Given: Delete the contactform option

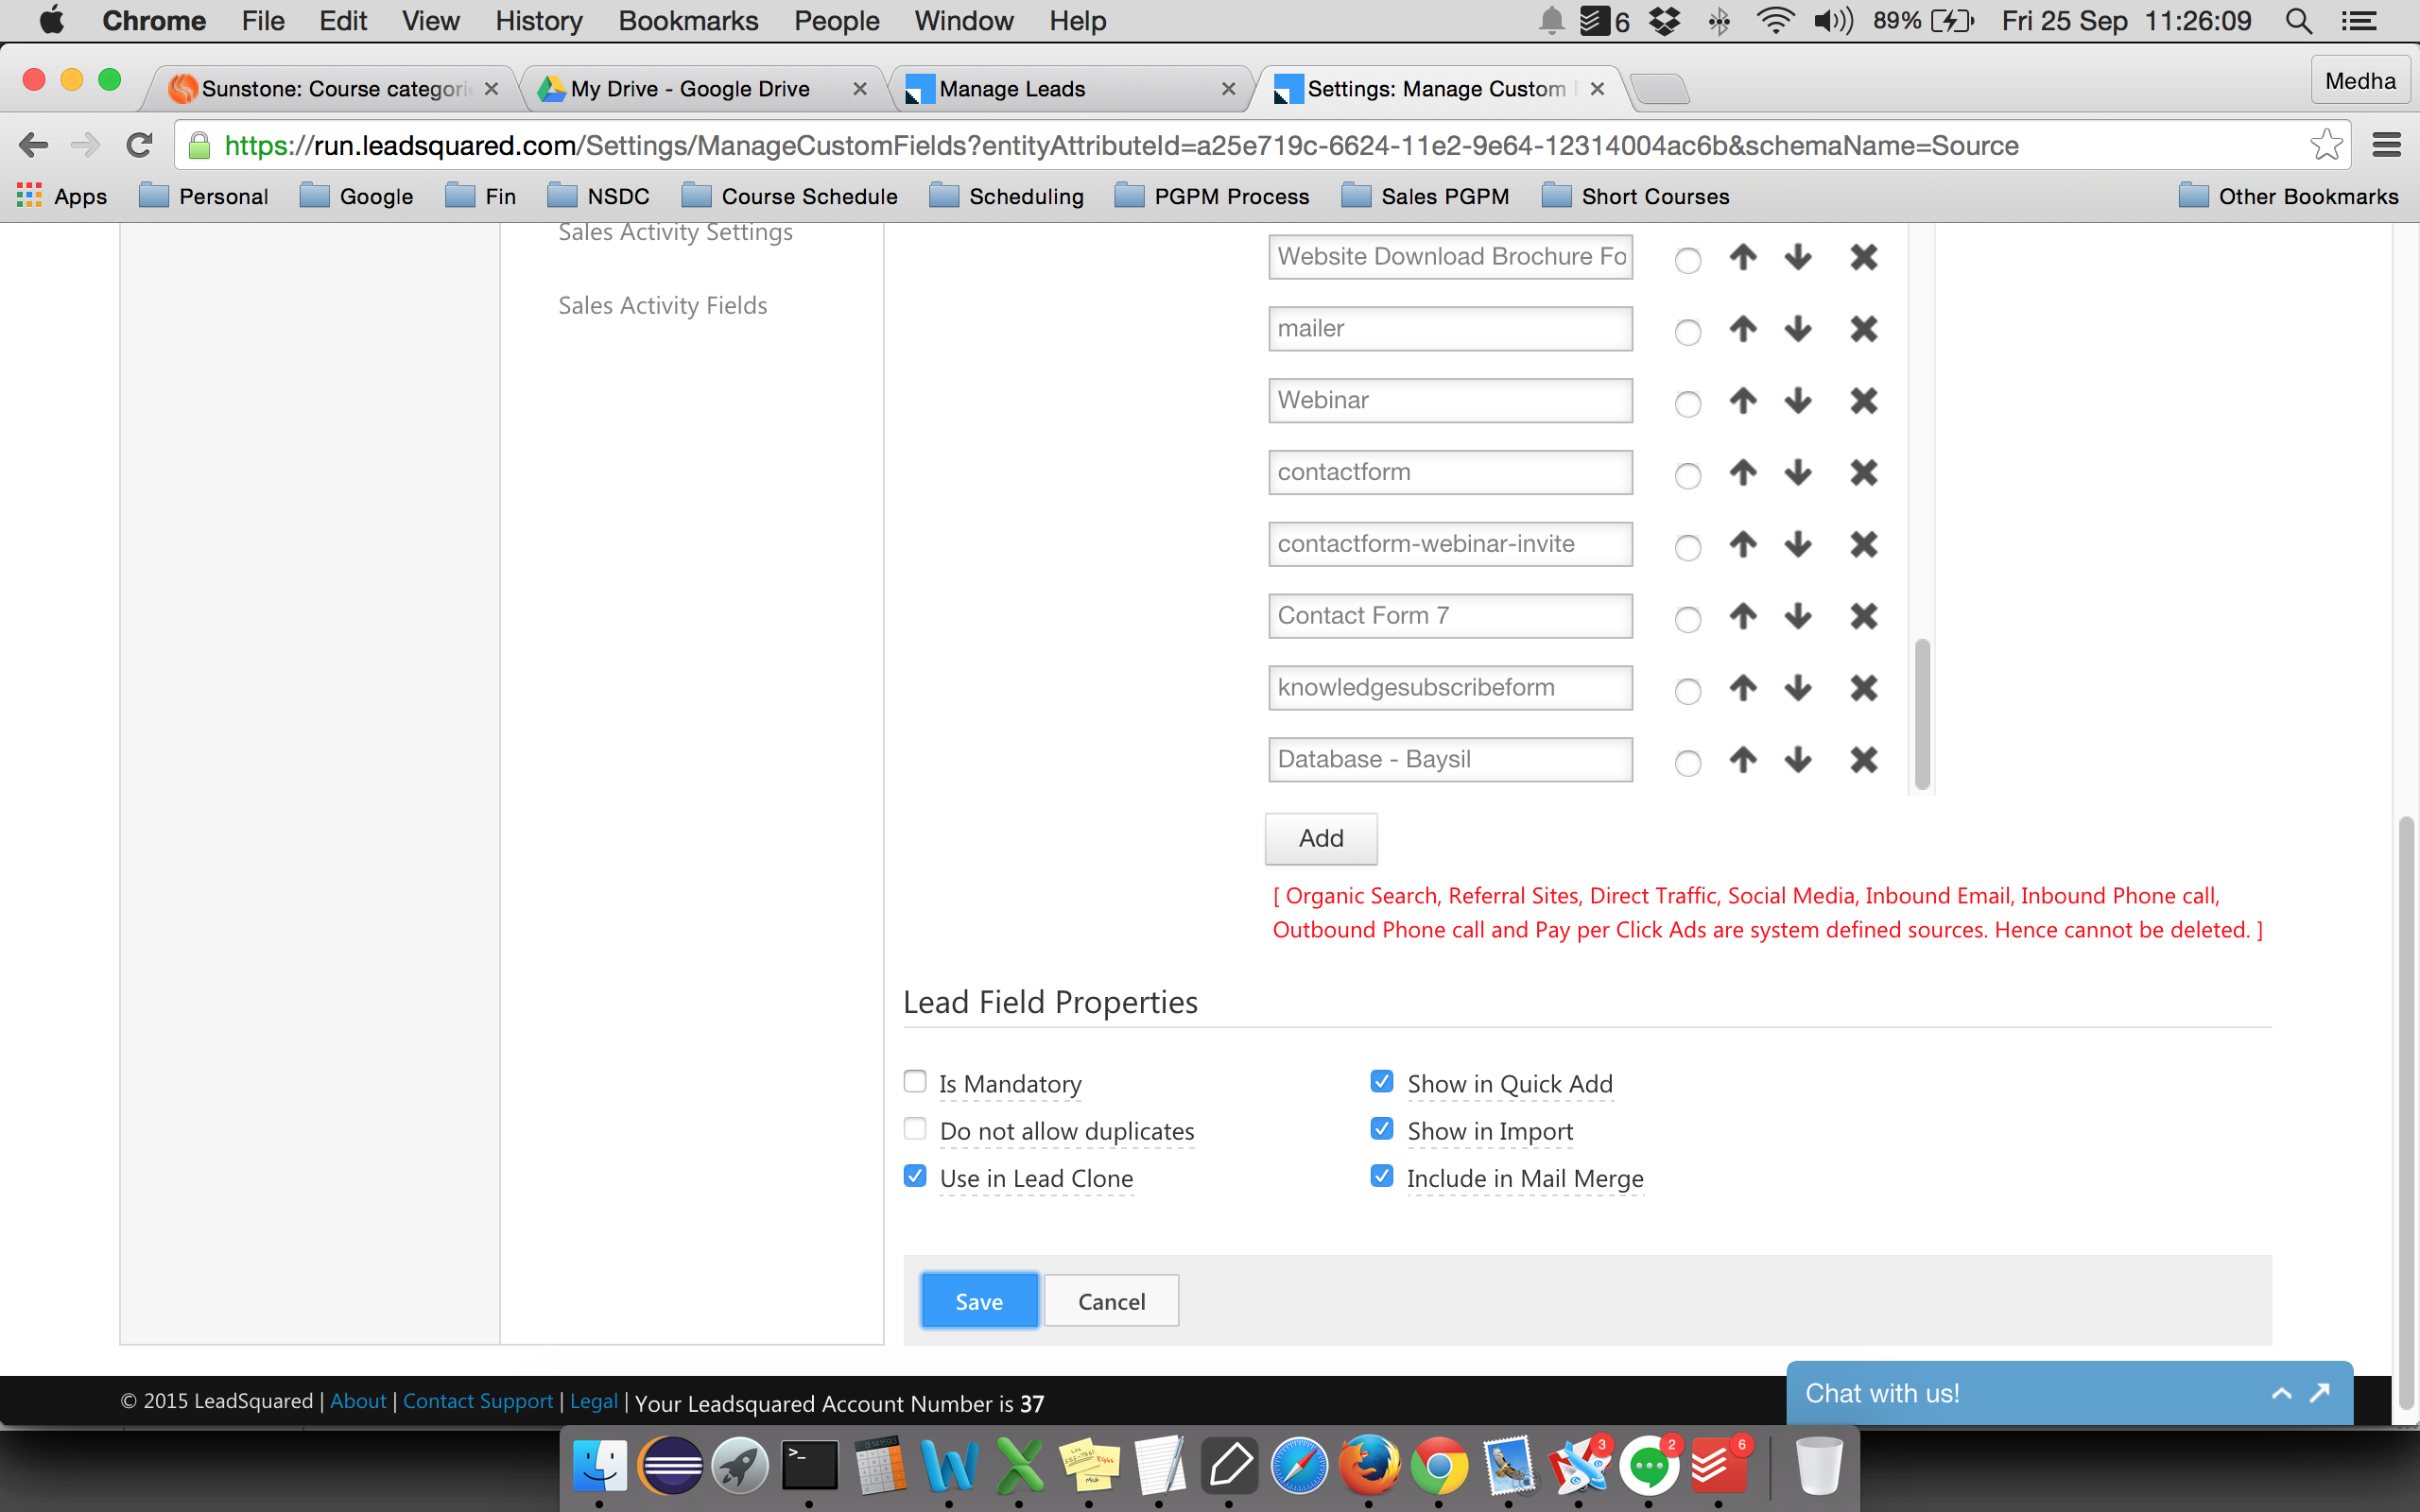Looking at the screenshot, I should click(x=1863, y=473).
